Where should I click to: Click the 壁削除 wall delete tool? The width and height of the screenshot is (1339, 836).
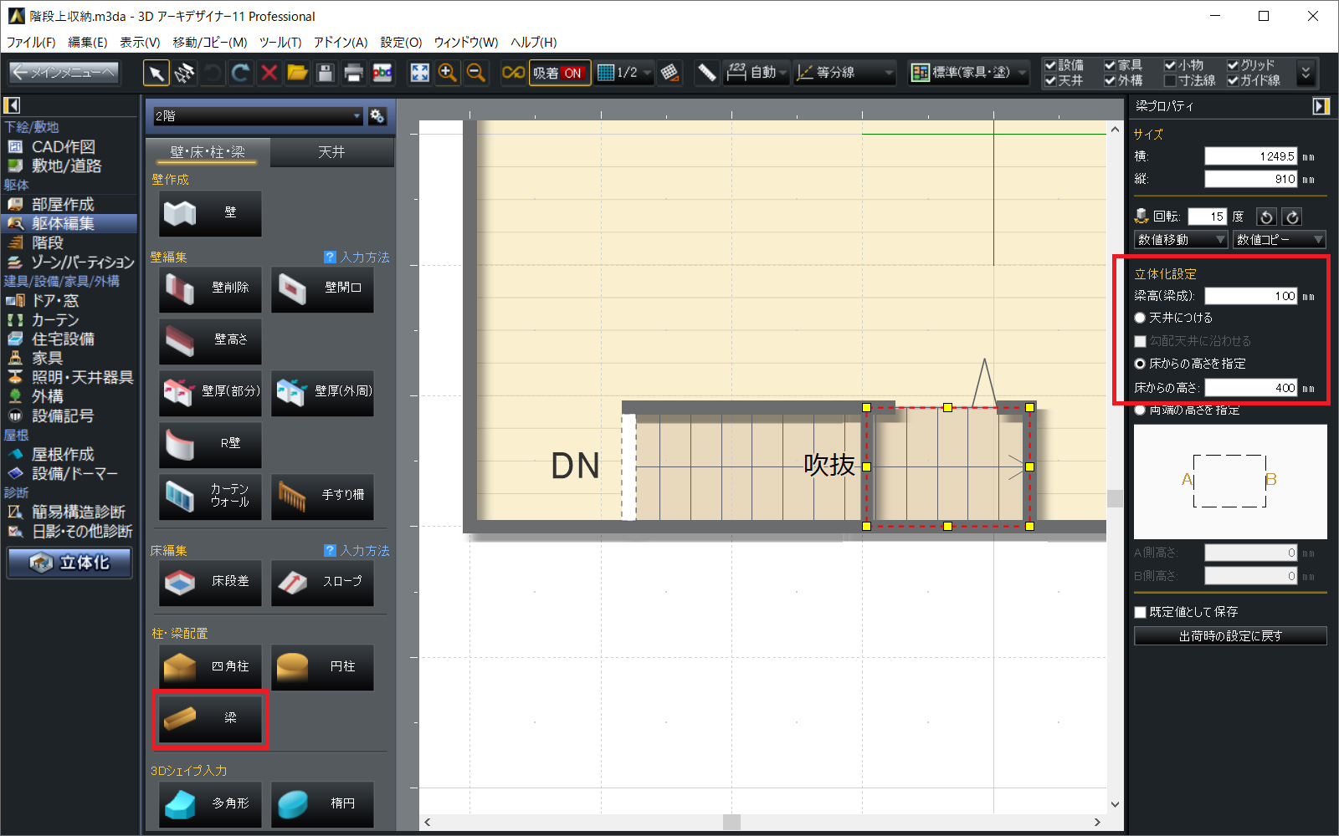(x=210, y=288)
